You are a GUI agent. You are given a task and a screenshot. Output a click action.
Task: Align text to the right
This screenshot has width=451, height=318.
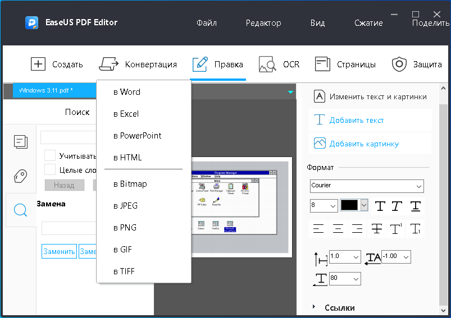tap(357, 229)
